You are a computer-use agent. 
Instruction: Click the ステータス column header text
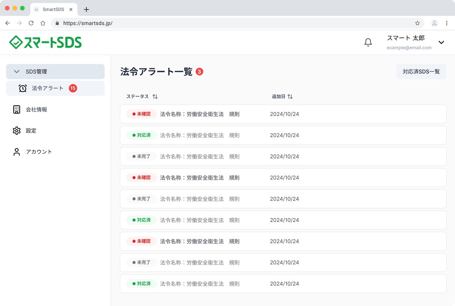point(138,97)
